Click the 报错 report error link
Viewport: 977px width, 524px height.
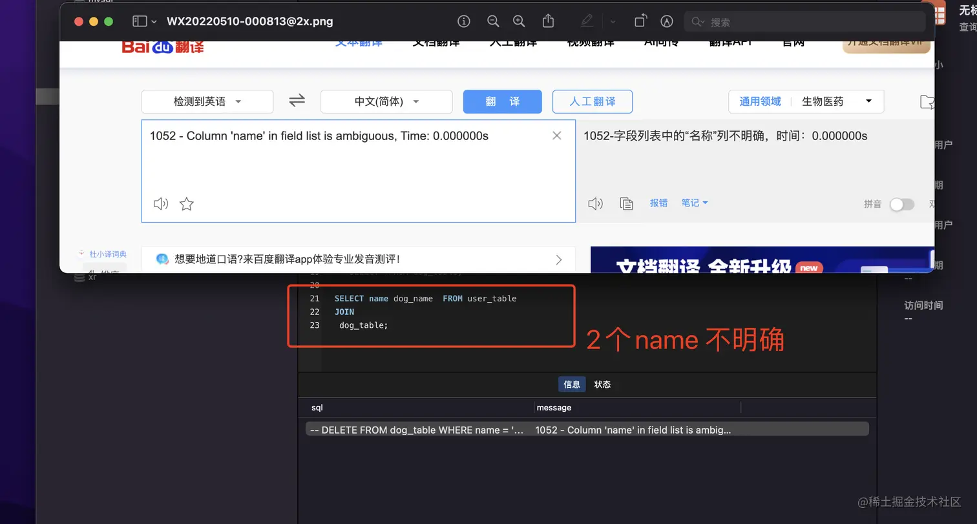click(x=658, y=203)
